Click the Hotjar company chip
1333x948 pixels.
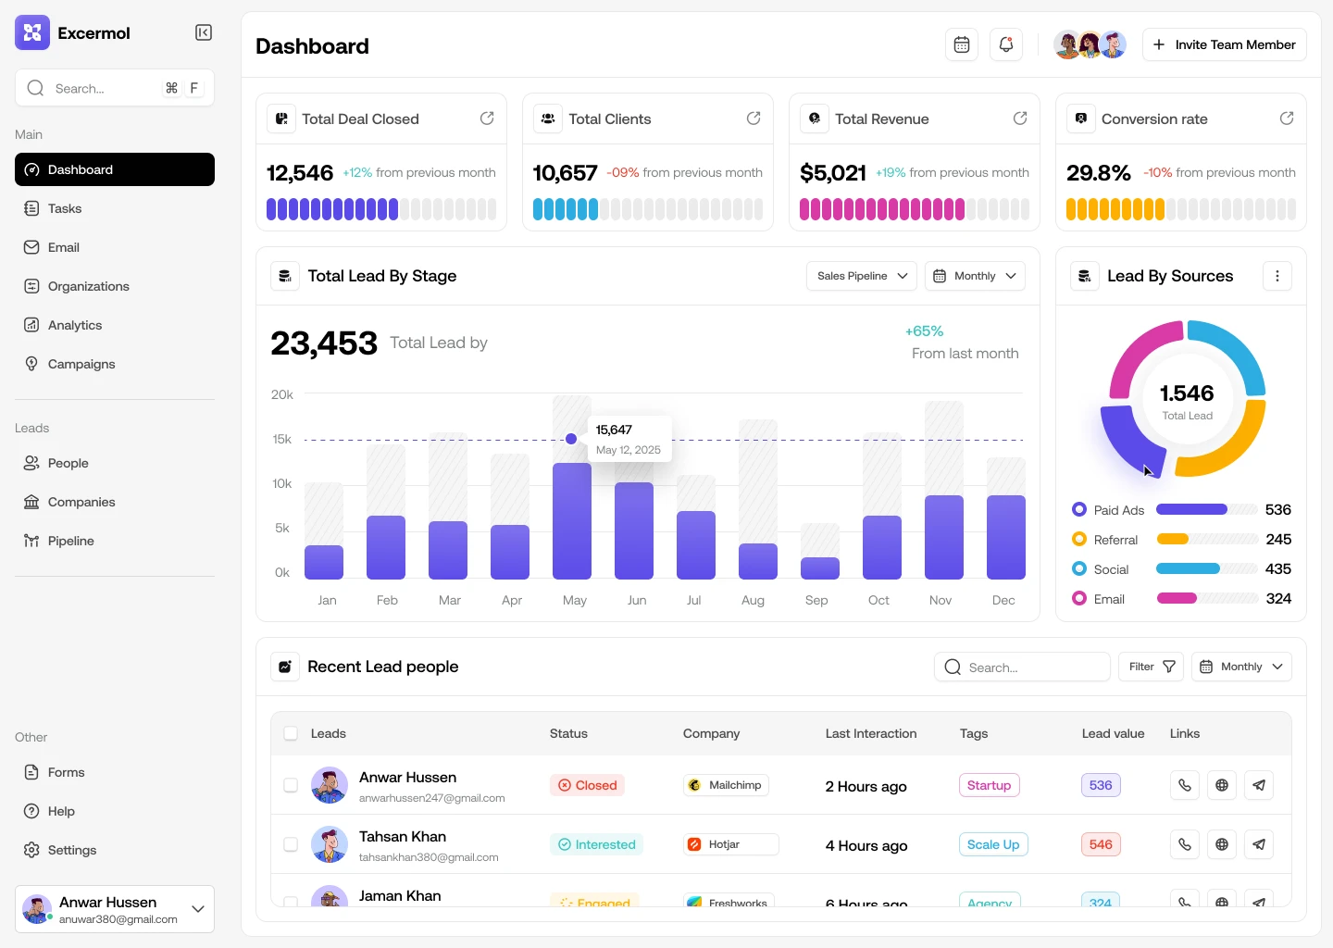[x=731, y=844]
